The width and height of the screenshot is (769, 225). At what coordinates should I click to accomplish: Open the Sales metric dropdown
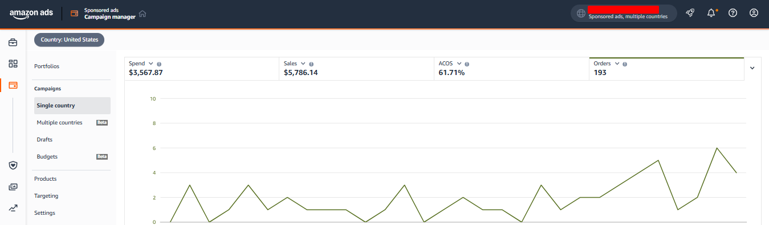click(303, 64)
